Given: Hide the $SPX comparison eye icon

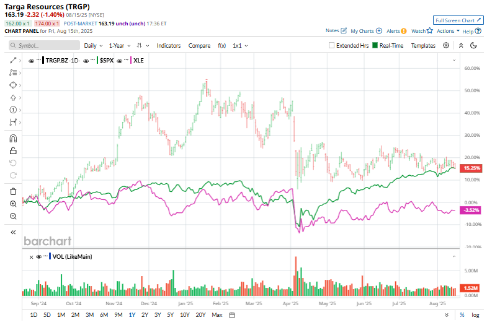Looking at the screenshot, I should pyautogui.click(x=86, y=61).
